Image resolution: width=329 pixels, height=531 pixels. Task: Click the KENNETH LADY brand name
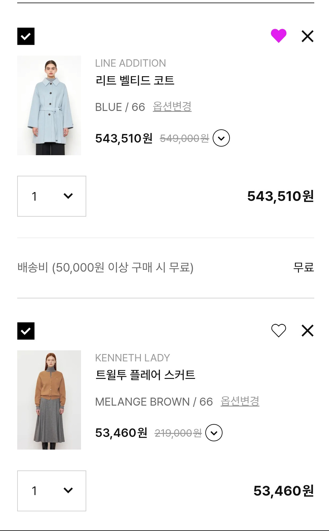pyautogui.click(x=132, y=358)
